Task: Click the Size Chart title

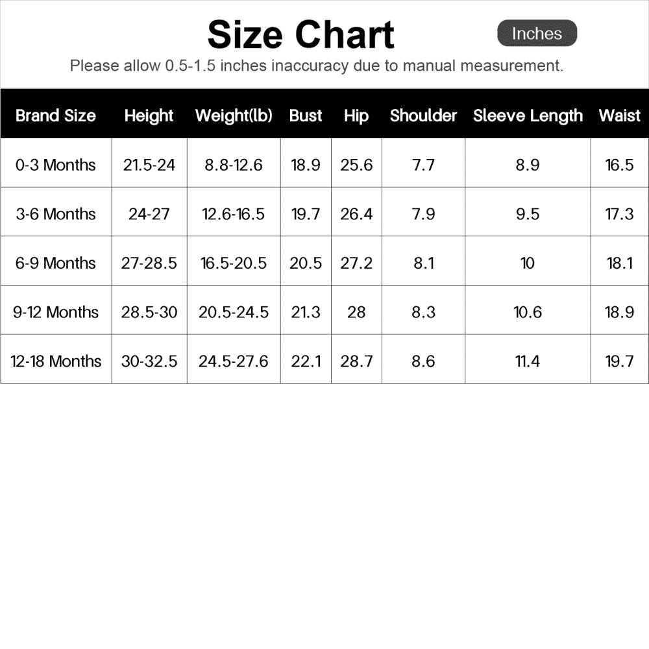Action: pyautogui.click(x=300, y=34)
